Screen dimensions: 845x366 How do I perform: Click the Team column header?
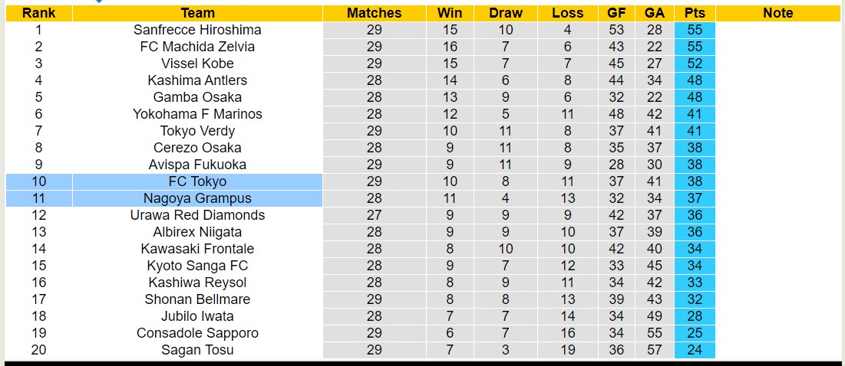pyautogui.click(x=197, y=13)
